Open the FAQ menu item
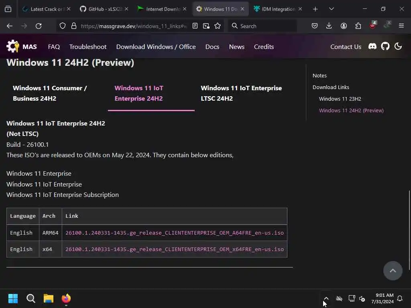 click(x=54, y=47)
